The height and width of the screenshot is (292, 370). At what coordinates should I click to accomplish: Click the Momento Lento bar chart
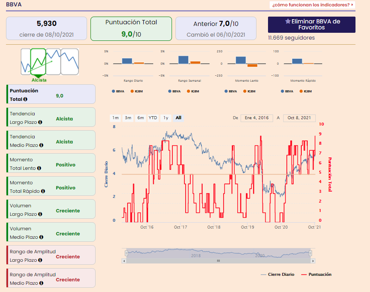pyautogui.click(x=247, y=63)
